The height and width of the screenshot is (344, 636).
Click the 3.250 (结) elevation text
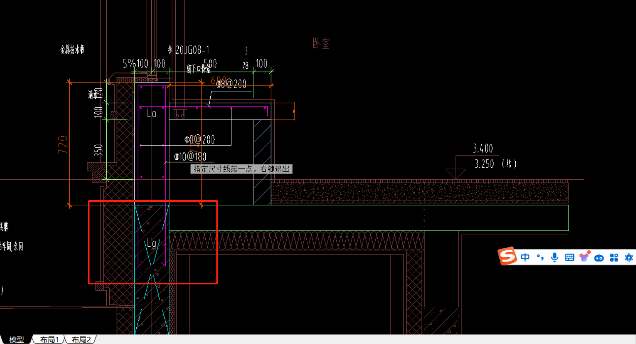(x=495, y=164)
